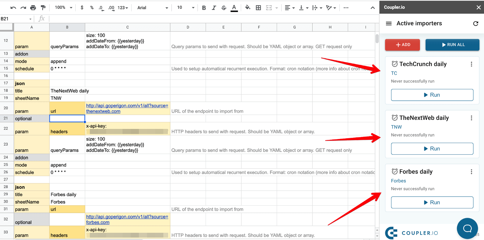Click the RUN ALL button
This screenshot has height=240, width=484.
[x=452, y=45]
